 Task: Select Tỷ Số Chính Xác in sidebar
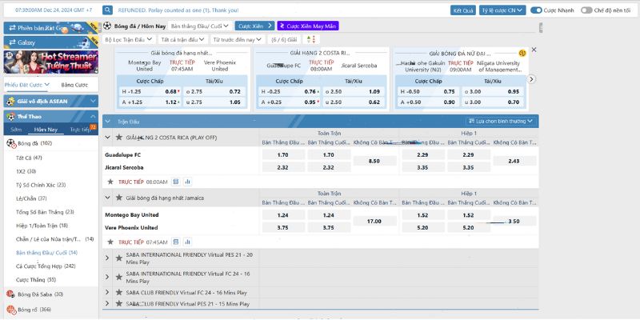coord(41,185)
